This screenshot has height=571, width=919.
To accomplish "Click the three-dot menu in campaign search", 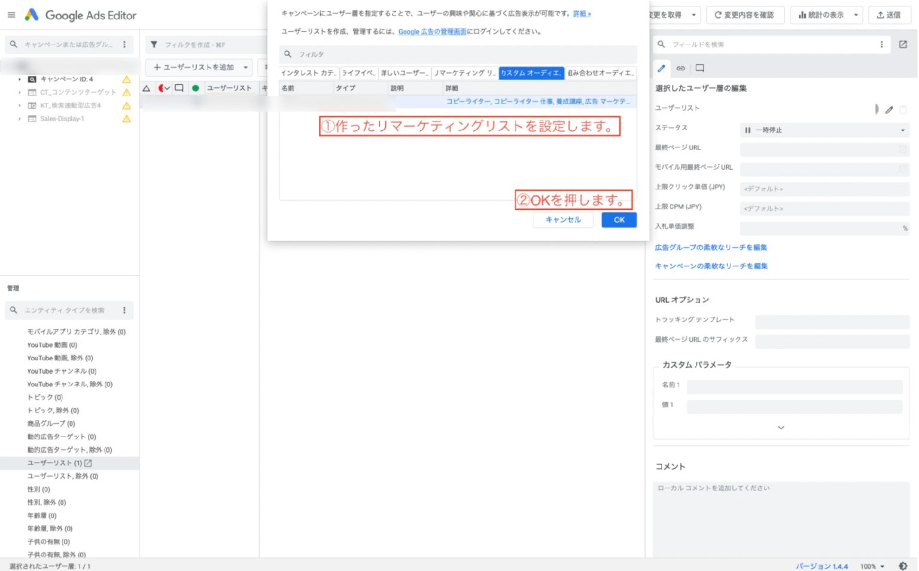I will click(124, 44).
